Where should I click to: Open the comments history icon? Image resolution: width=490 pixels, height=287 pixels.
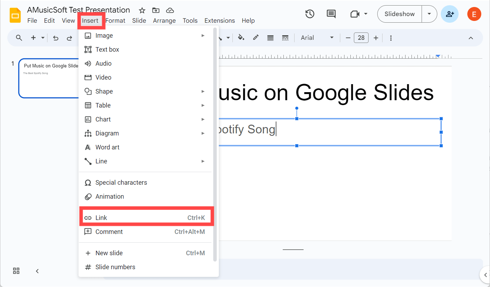tap(331, 14)
